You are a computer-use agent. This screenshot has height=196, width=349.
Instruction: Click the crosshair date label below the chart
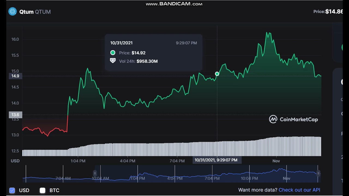(216, 160)
